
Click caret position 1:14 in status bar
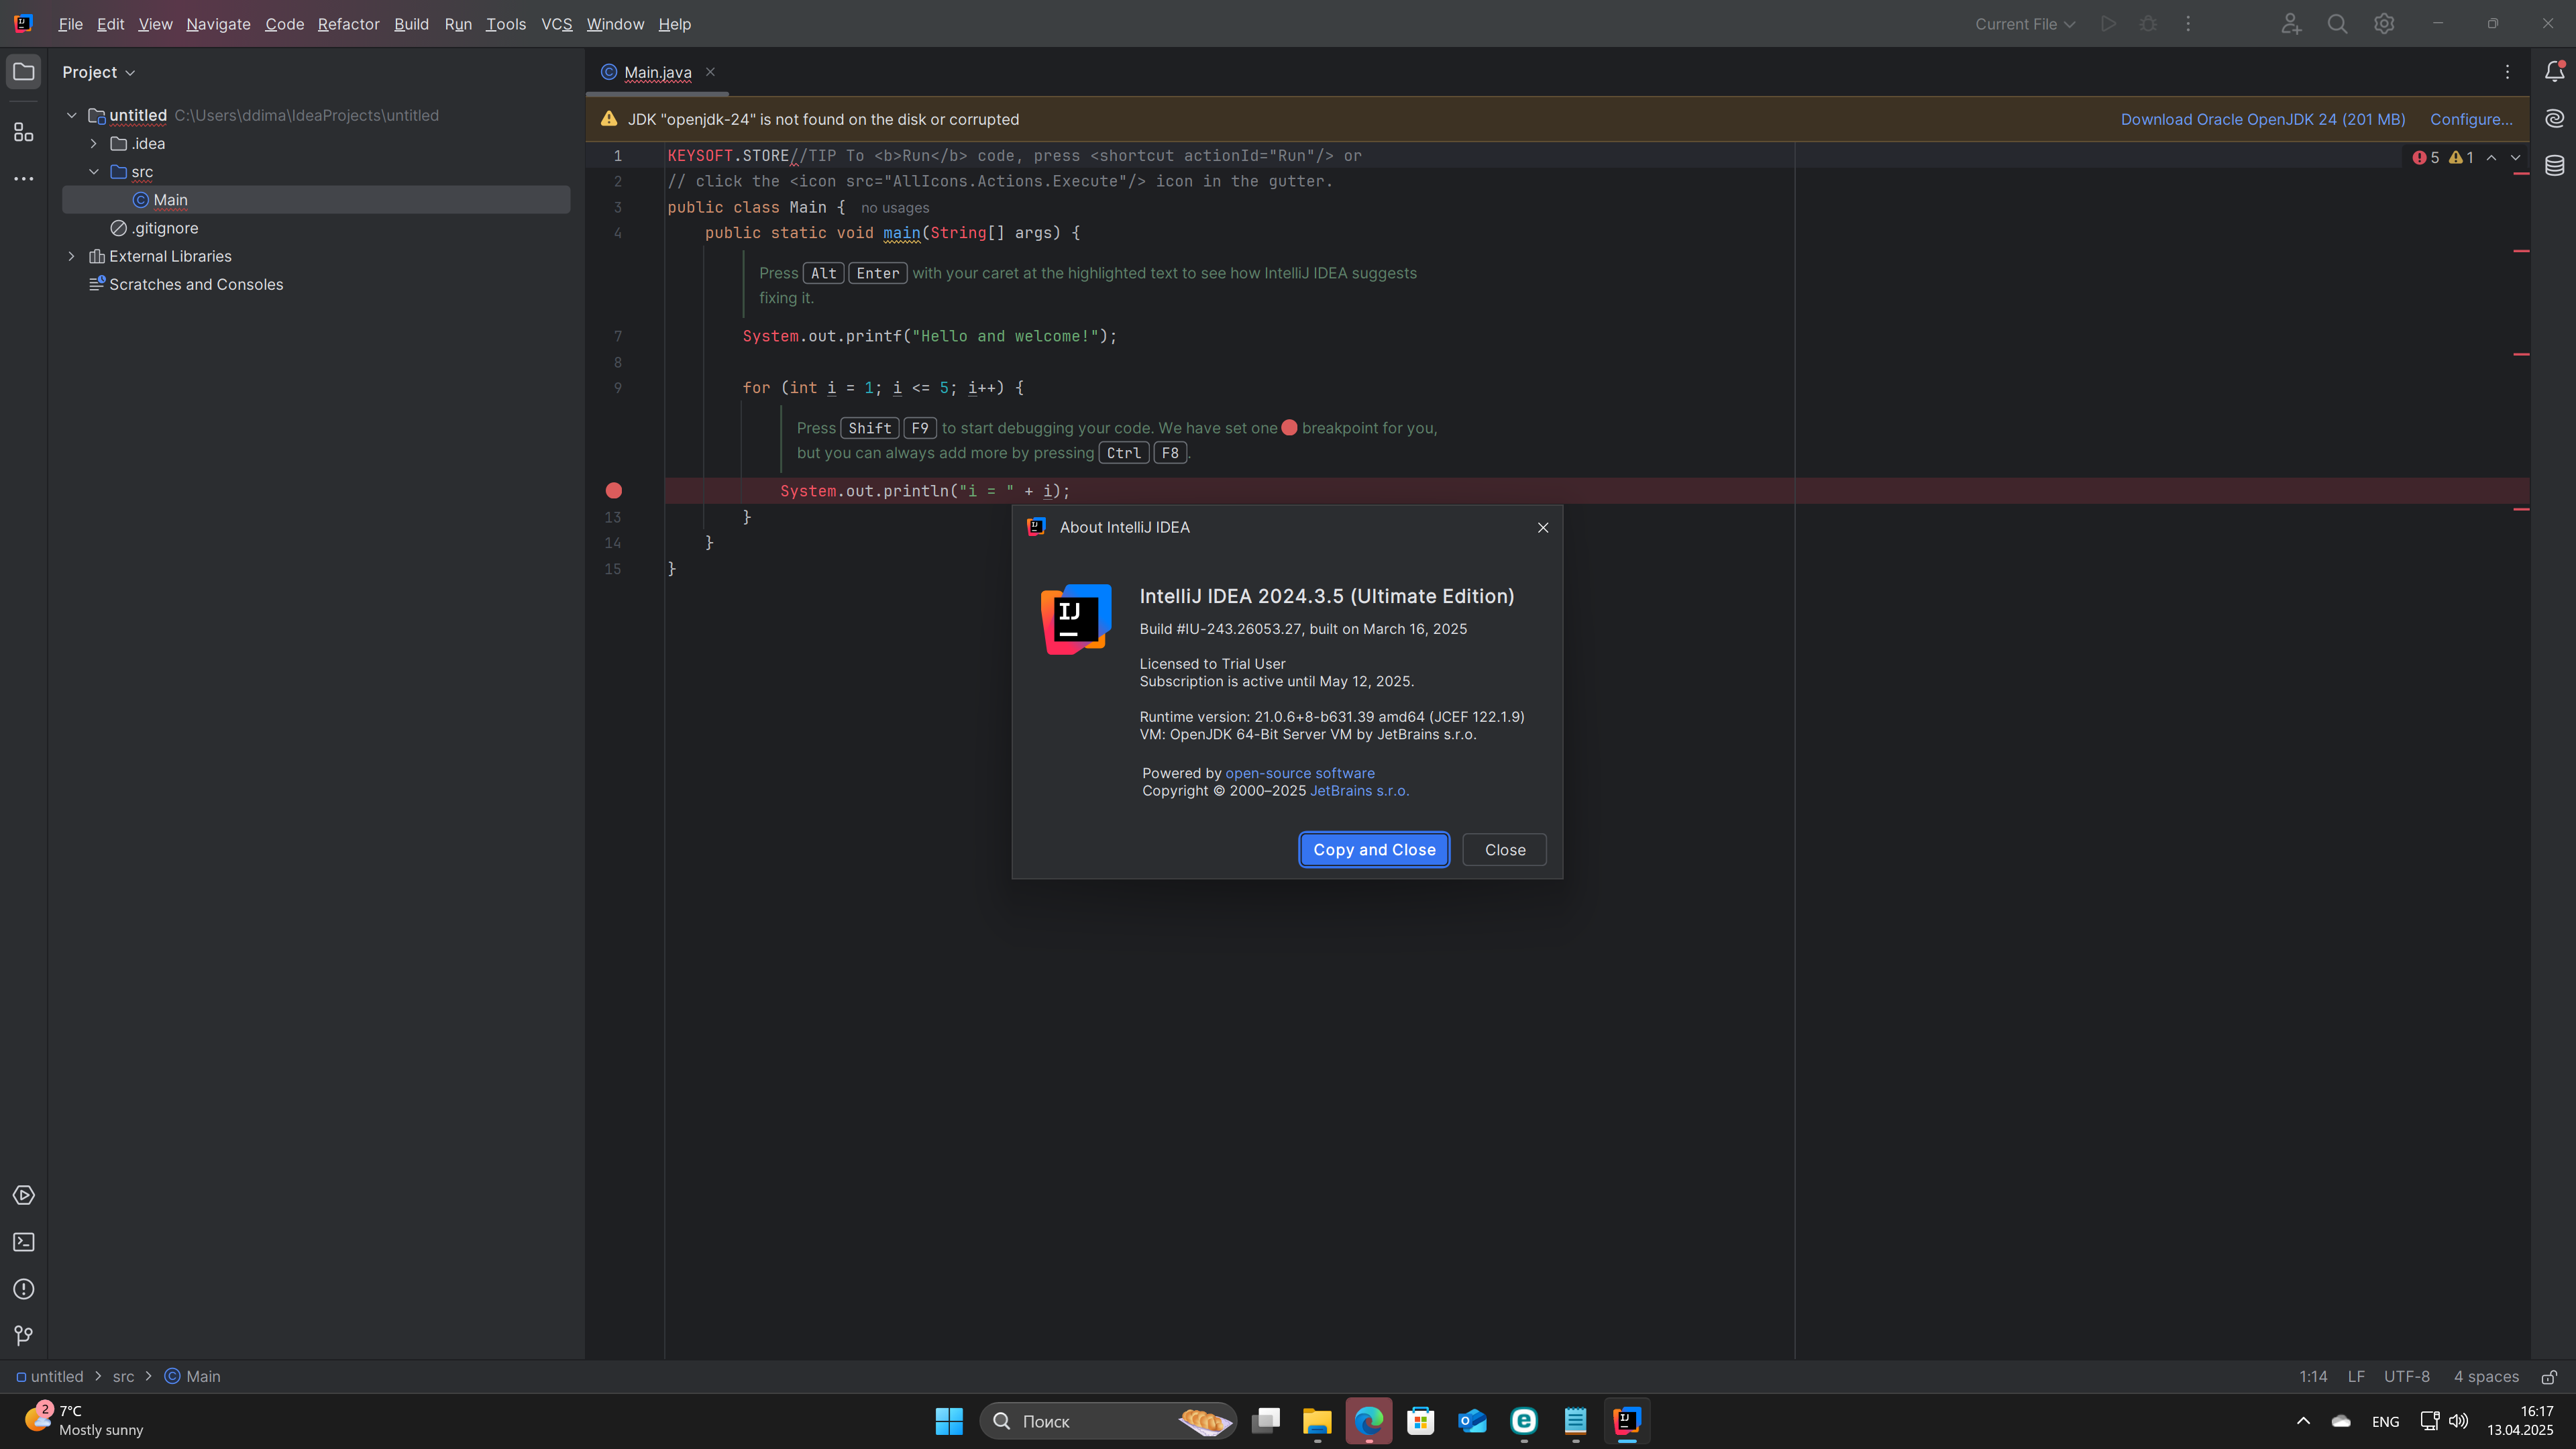click(2313, 1377)
